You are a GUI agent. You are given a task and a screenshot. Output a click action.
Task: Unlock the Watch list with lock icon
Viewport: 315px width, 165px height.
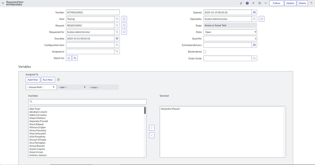69,58
